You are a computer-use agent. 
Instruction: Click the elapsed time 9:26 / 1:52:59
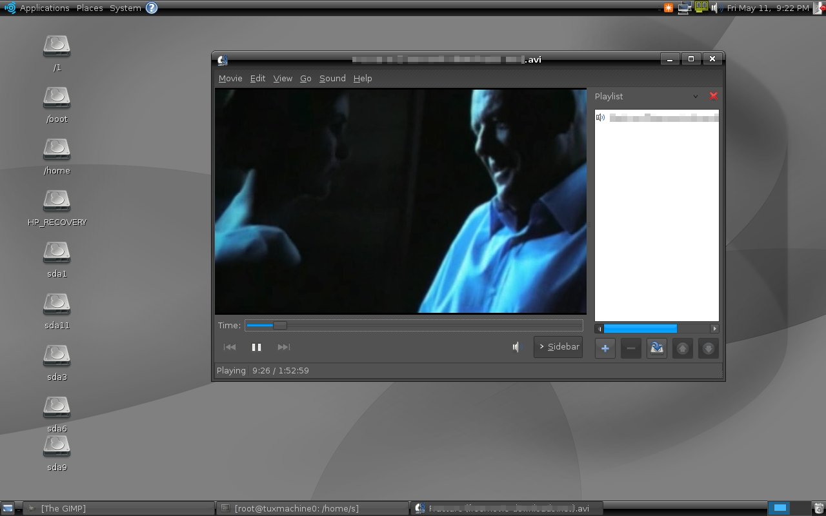281,371
